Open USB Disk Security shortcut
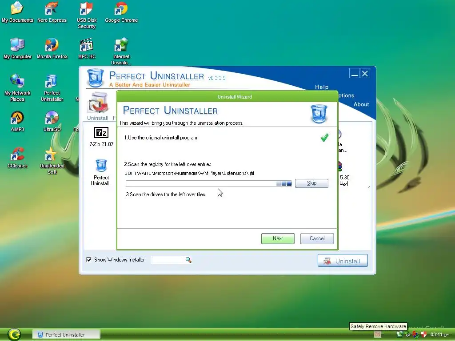455x341 pixels. point(87,15)
